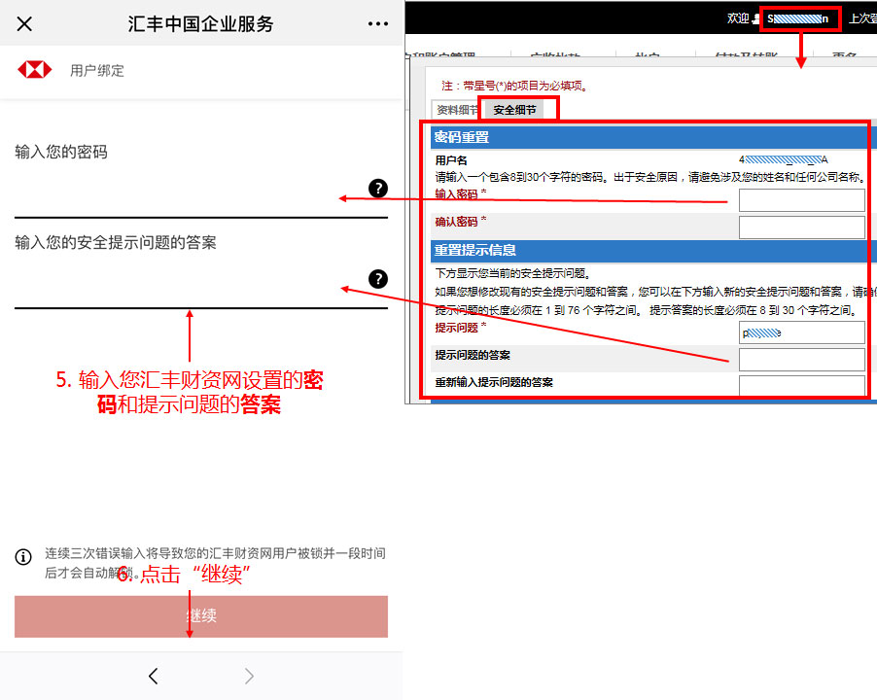The width and height of the screenshot is (877, 700).
Task: Click the 输入密码 box in 密码重置
Action: click(x=801, y=200)
